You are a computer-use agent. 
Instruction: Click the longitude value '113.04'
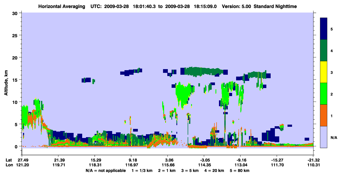click(x=240, y=165)
